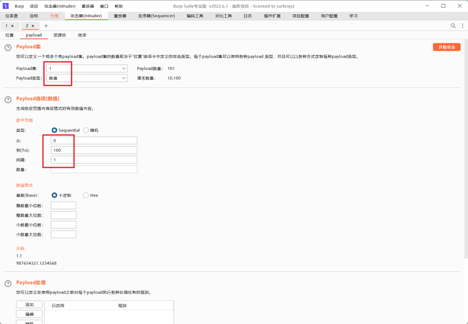Click the 间隔 step field
The image size is (468, 324).
[x=94, y=160]
